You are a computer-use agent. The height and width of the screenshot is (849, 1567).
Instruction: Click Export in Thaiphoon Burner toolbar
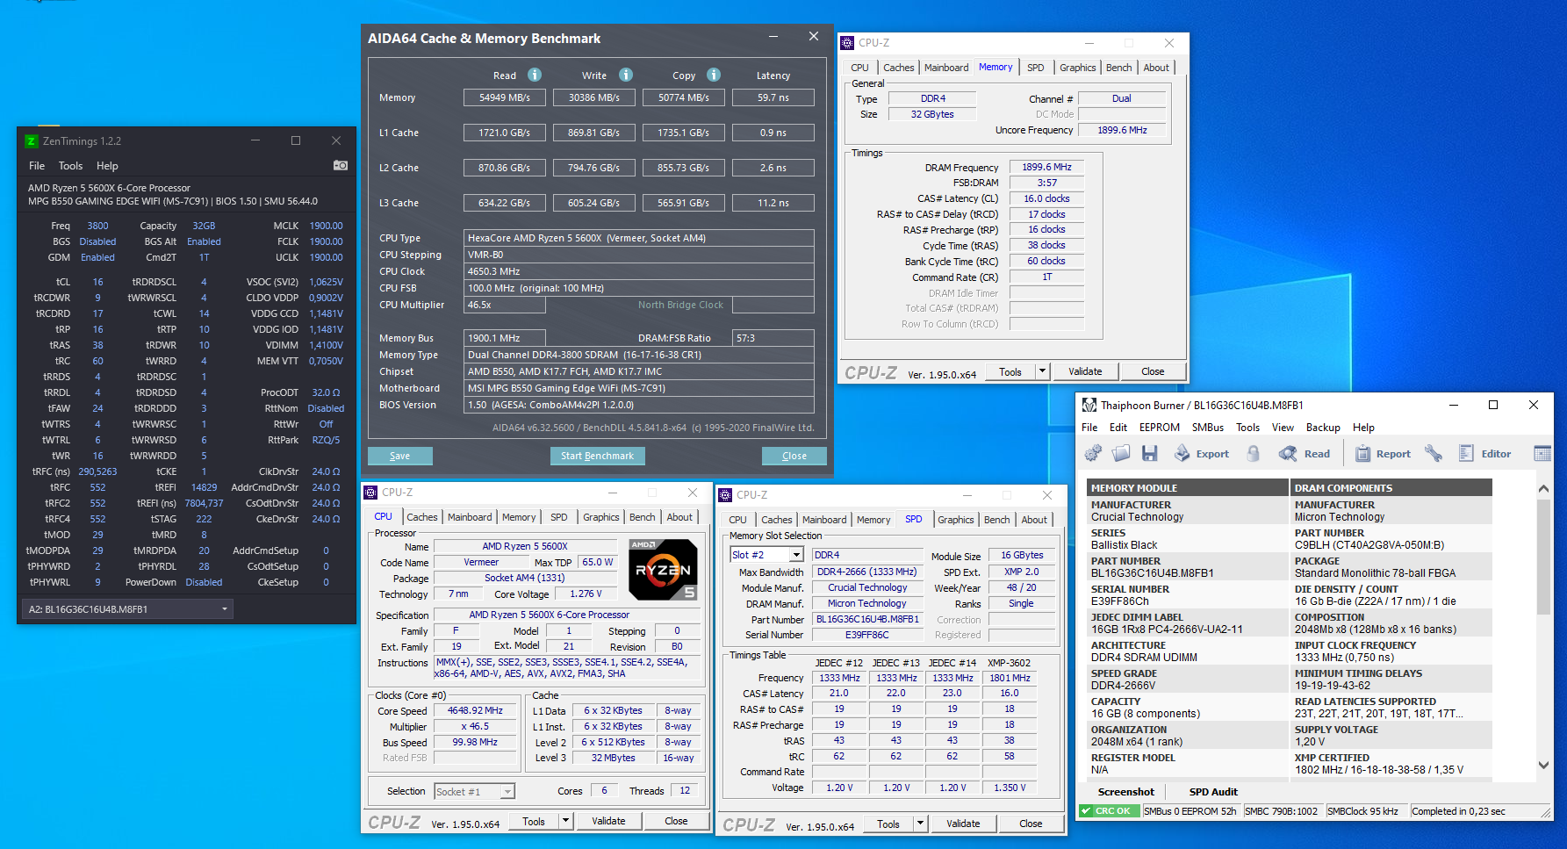point(1202,454)
